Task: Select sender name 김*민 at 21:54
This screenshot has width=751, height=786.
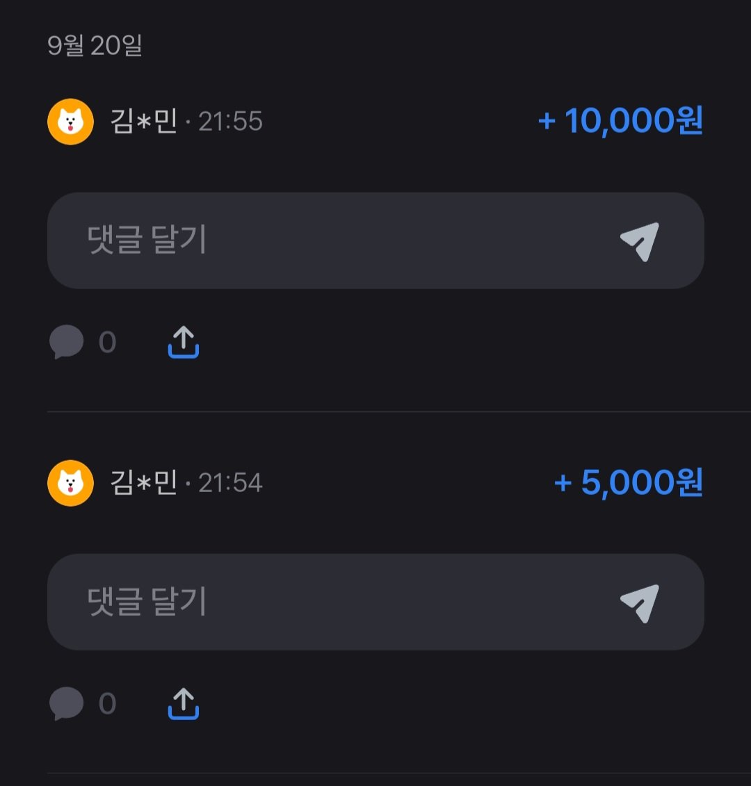Action: pos(143,483)
